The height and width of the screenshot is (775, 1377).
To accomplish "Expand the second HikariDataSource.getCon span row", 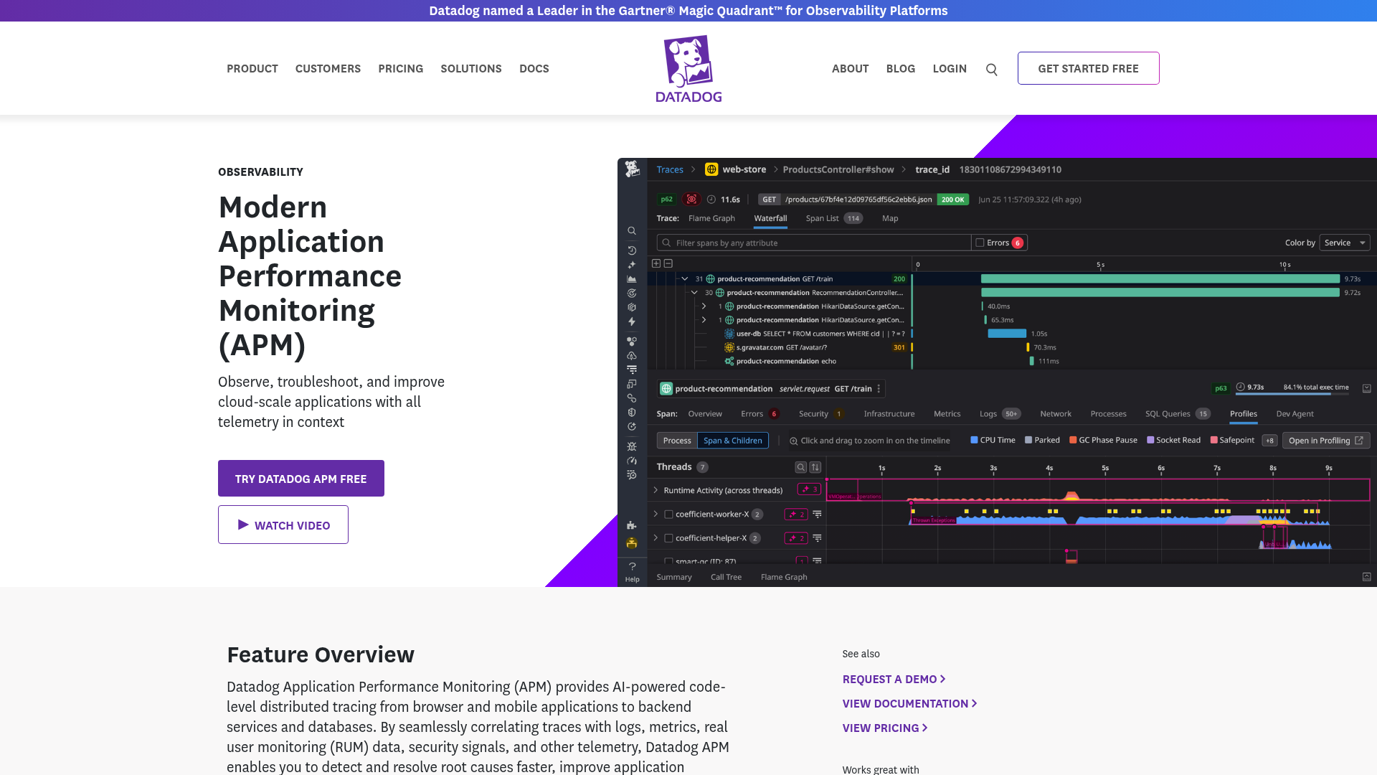I will pos(704,320).
